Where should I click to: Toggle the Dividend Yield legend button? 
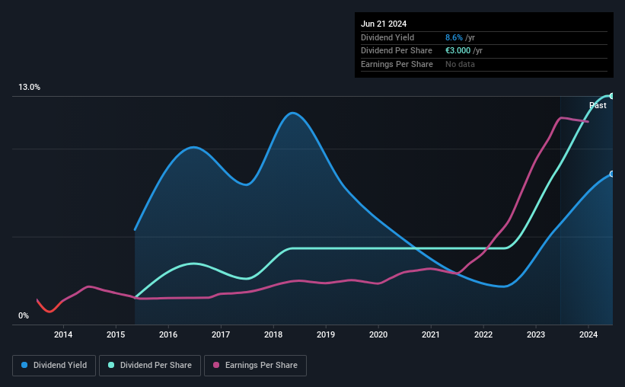coord(54,366)
